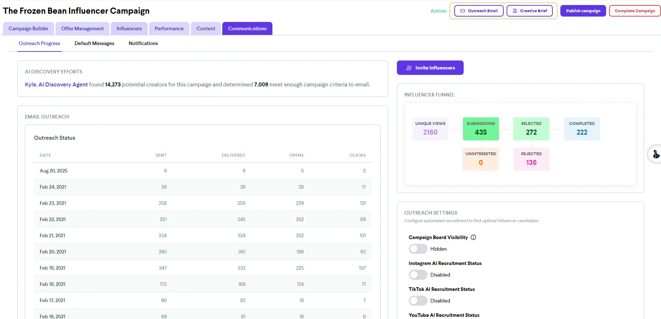Select the Rejected 136 funnel card
This screenshot has width=661, height=319.
pyautogui.click(x=531, y=159)
